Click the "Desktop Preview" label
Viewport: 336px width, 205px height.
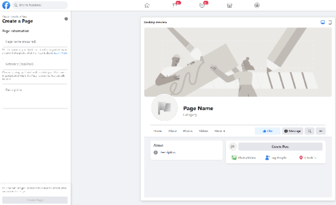click(155, 22)
